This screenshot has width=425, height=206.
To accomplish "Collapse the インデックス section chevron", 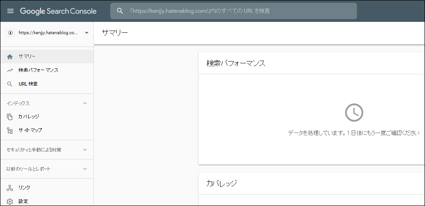I will click(x=85, y=103).
